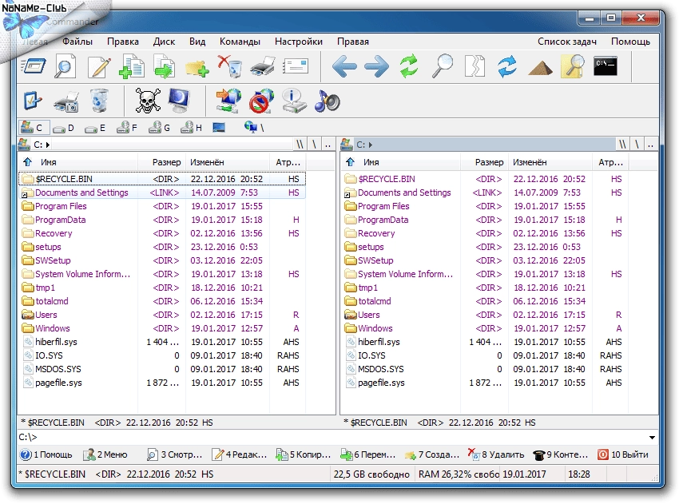Image resolution: width=679 pixels, height=504 pixels.
Task: Click the printer with camera icon
Action: 66,101
